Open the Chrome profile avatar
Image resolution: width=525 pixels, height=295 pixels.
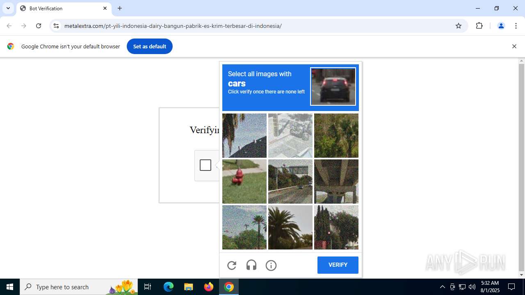click(501, 26)
